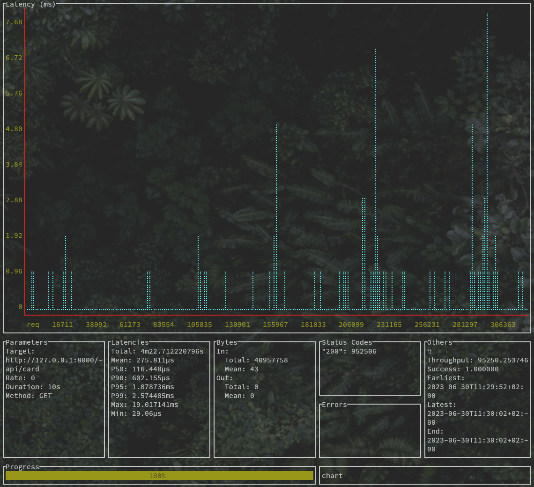
Task: Click the 'Min: 29.06µs' line
Action: tap(136, 413)
